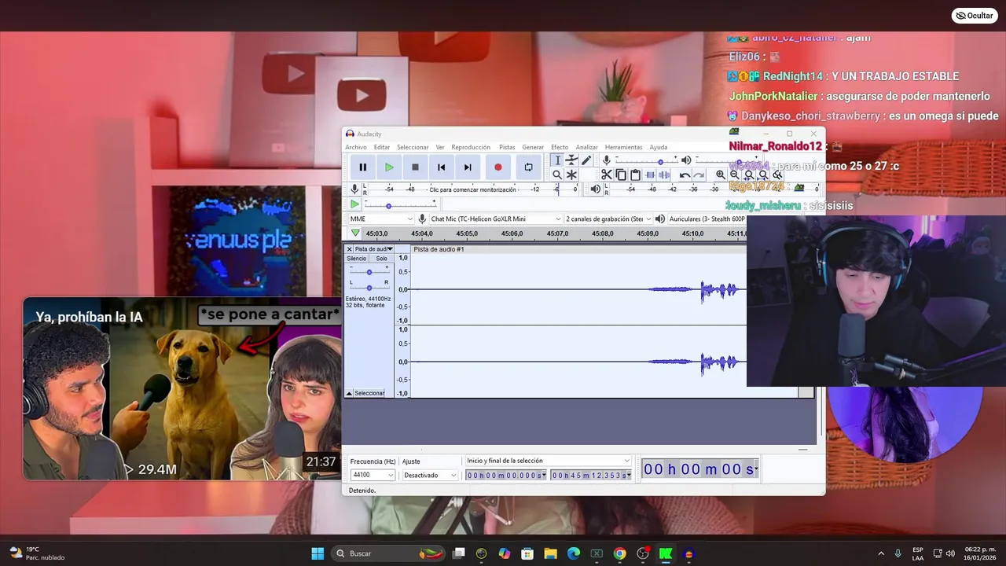Start recording with the red Record button
The height and width of the screenshot is (566, 1006).
[x=497, y=167]
